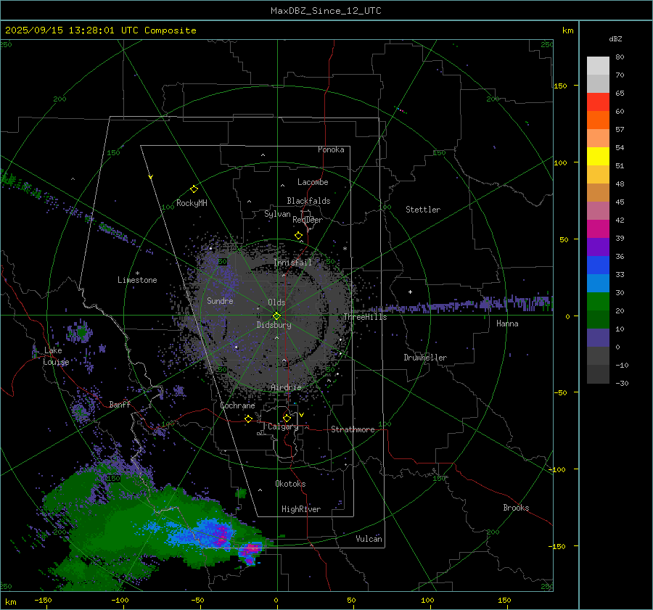Click the Lake Louise label
The width and height of the screenshot is (653, 610).
(x=56, y=356)
